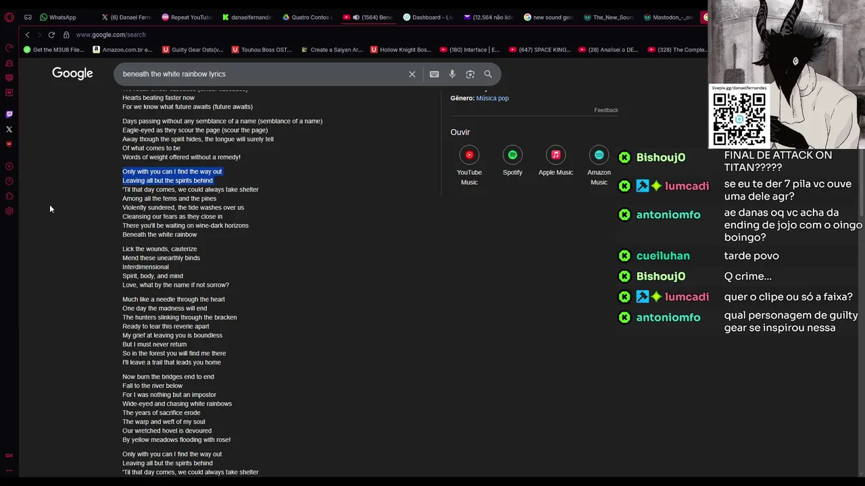Click the Spotify listen icon
The image size is (865, 486).
(512, 155)
